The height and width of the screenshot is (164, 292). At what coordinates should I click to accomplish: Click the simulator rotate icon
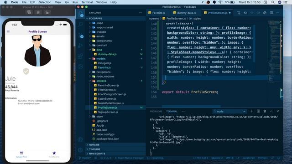[x=47, y=12]
